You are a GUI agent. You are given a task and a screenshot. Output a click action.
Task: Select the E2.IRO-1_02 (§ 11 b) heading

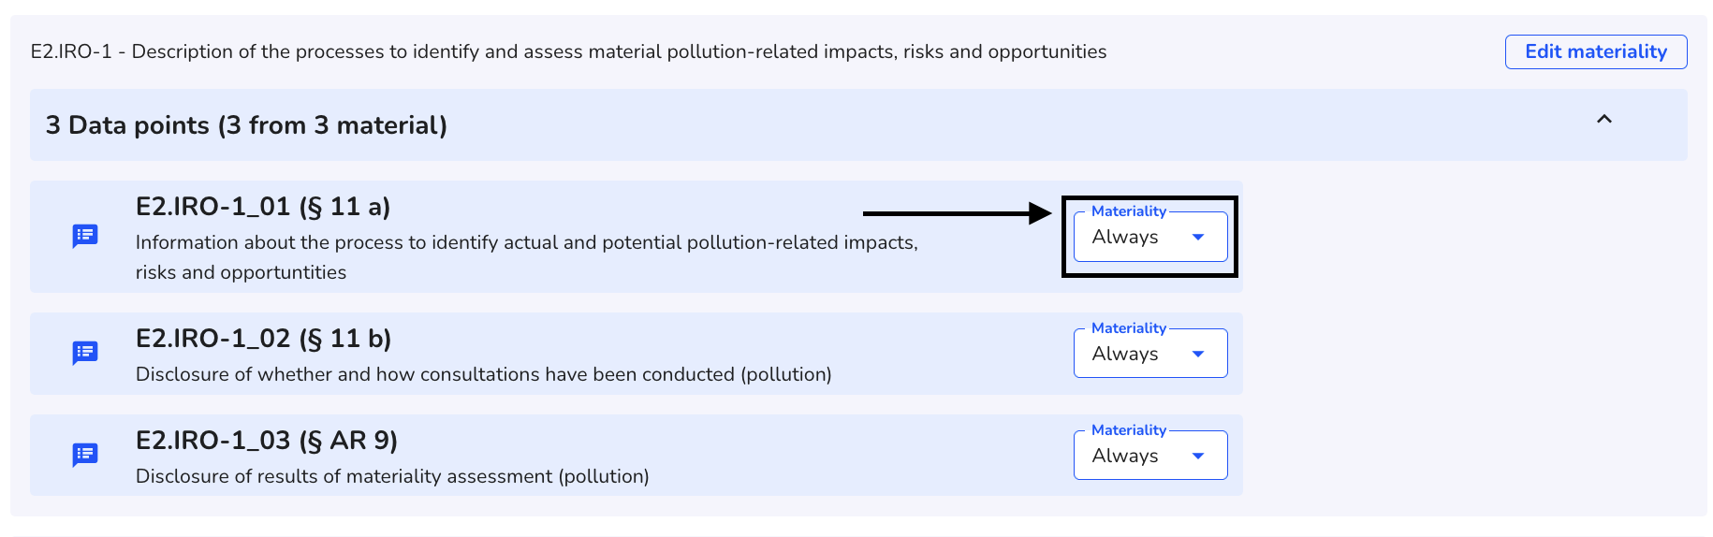pyautogui.click(x=264, y=338)
